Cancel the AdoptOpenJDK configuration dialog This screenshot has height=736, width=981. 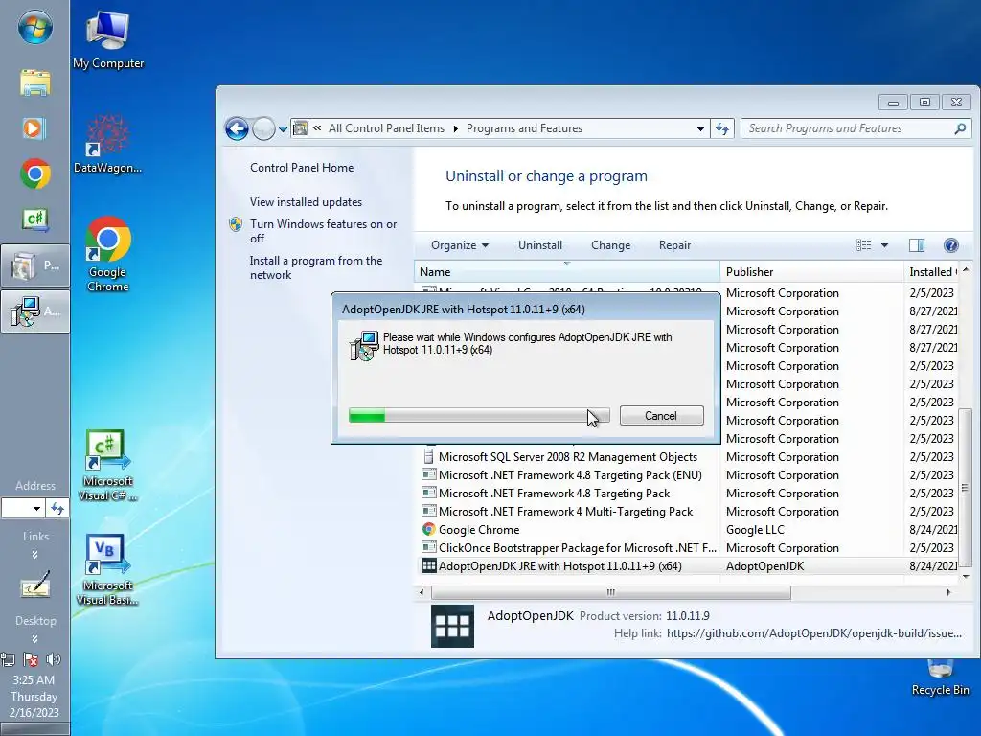coord(661,416)
